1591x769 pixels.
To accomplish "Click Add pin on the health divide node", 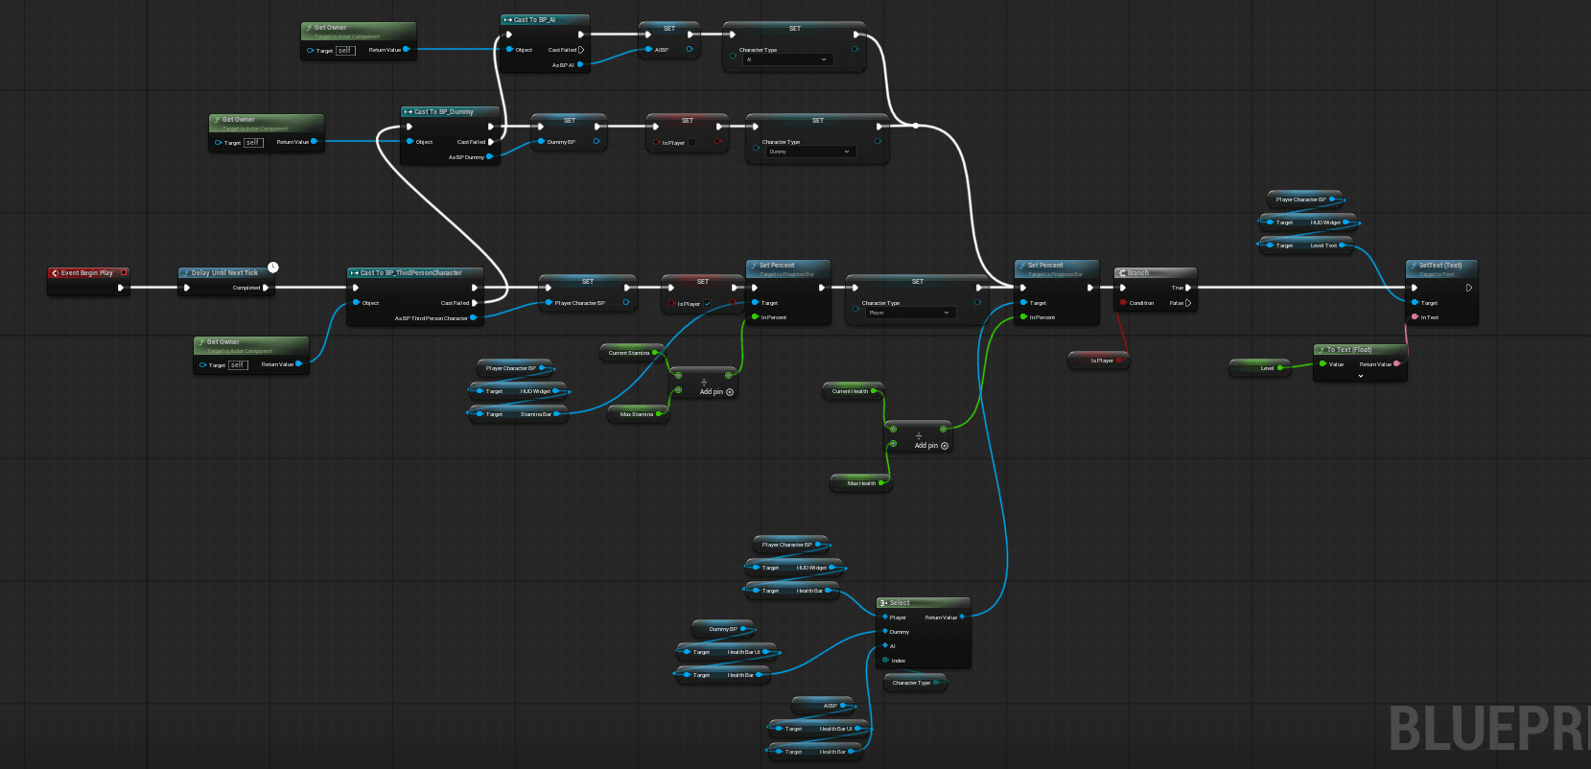I will coord(931,446).
